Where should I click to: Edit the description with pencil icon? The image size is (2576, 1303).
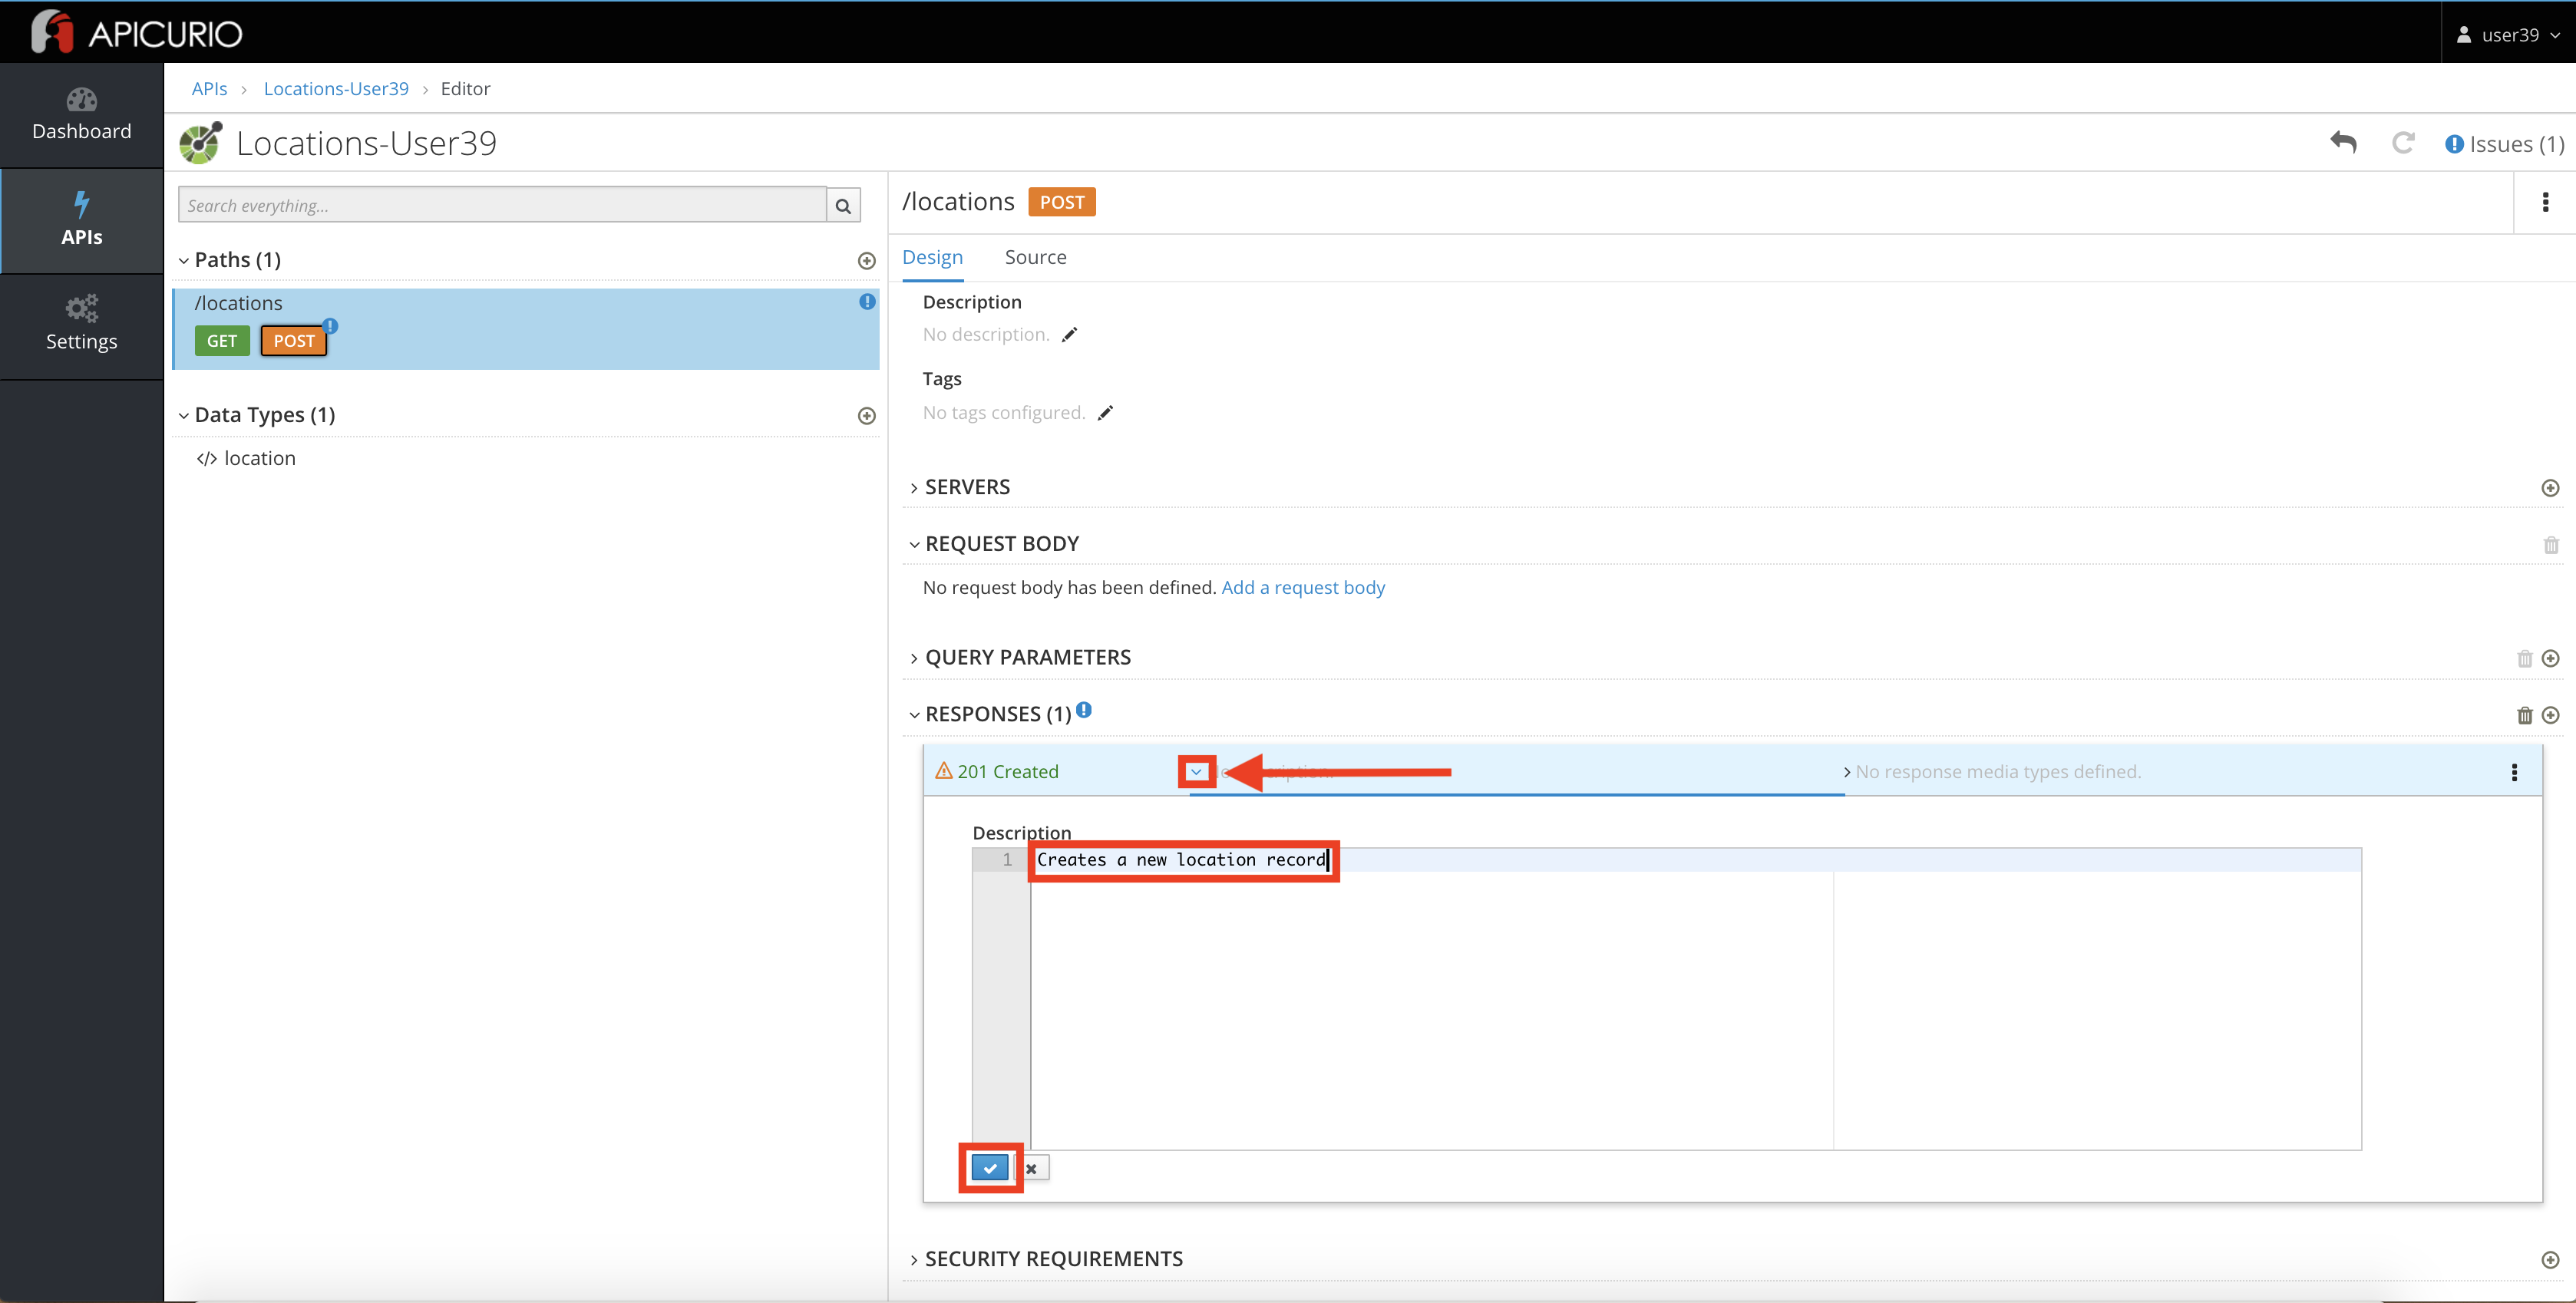pyautogui.click(x=1069, y=335)
